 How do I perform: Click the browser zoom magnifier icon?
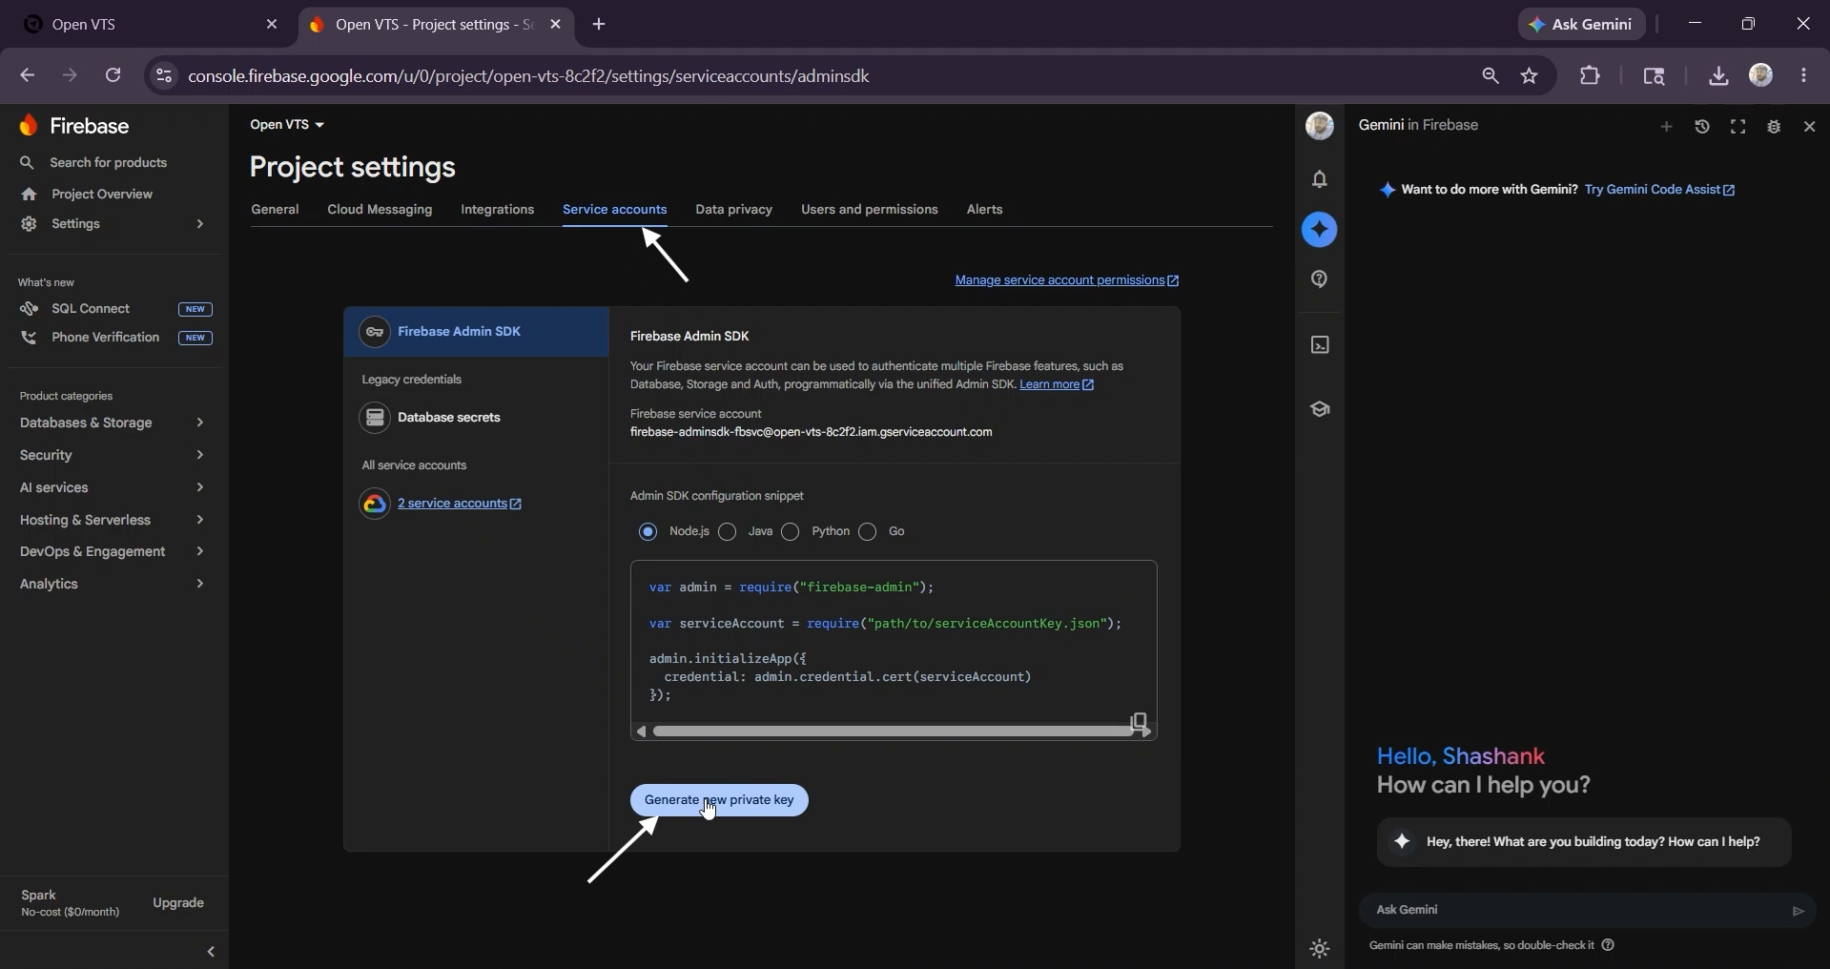[x=1491, y=76]
